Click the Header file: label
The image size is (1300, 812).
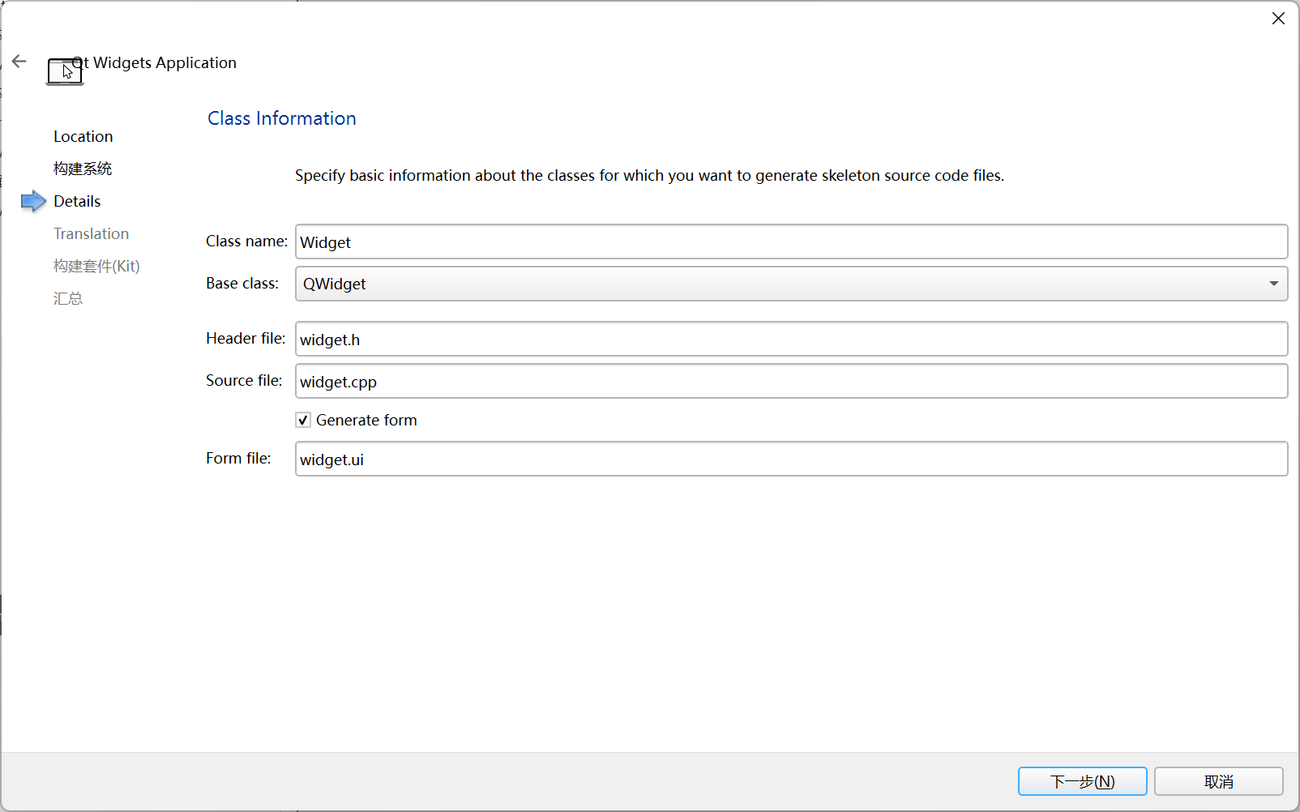tap(246, 338)
